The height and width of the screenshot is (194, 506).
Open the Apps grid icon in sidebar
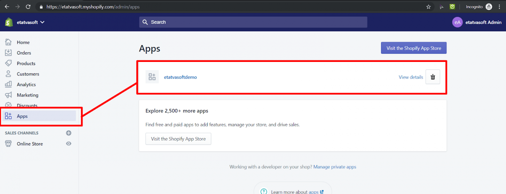[9, 116]
